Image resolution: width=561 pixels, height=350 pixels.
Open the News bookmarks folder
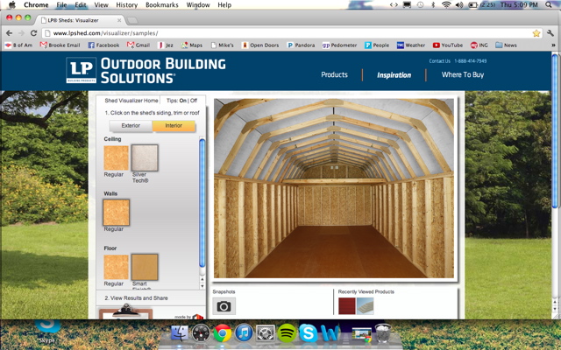(x=505, y=45)
